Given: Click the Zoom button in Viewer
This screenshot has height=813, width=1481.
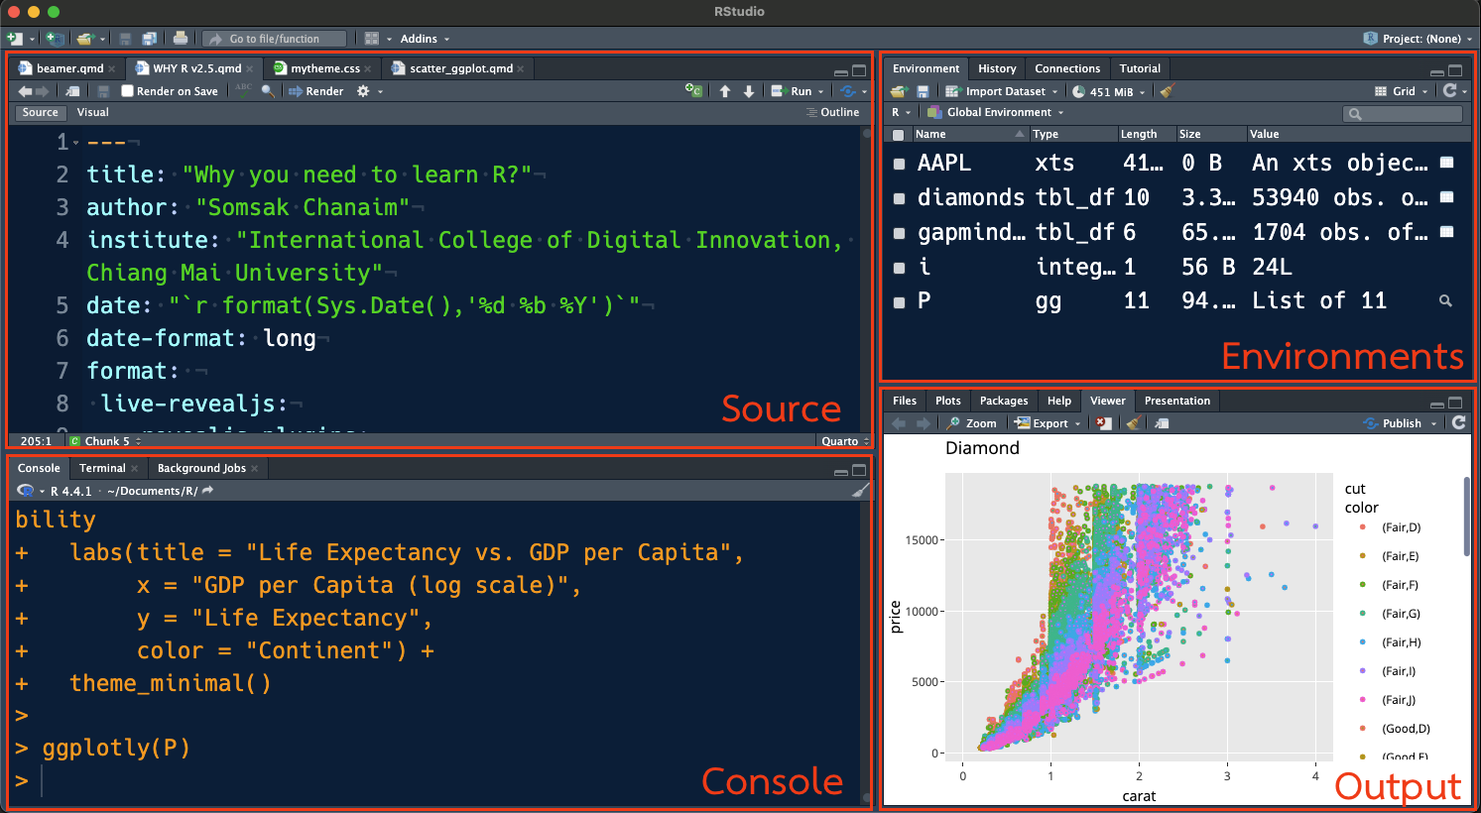Looking at the screenshot, I should (x=972, y=423).
